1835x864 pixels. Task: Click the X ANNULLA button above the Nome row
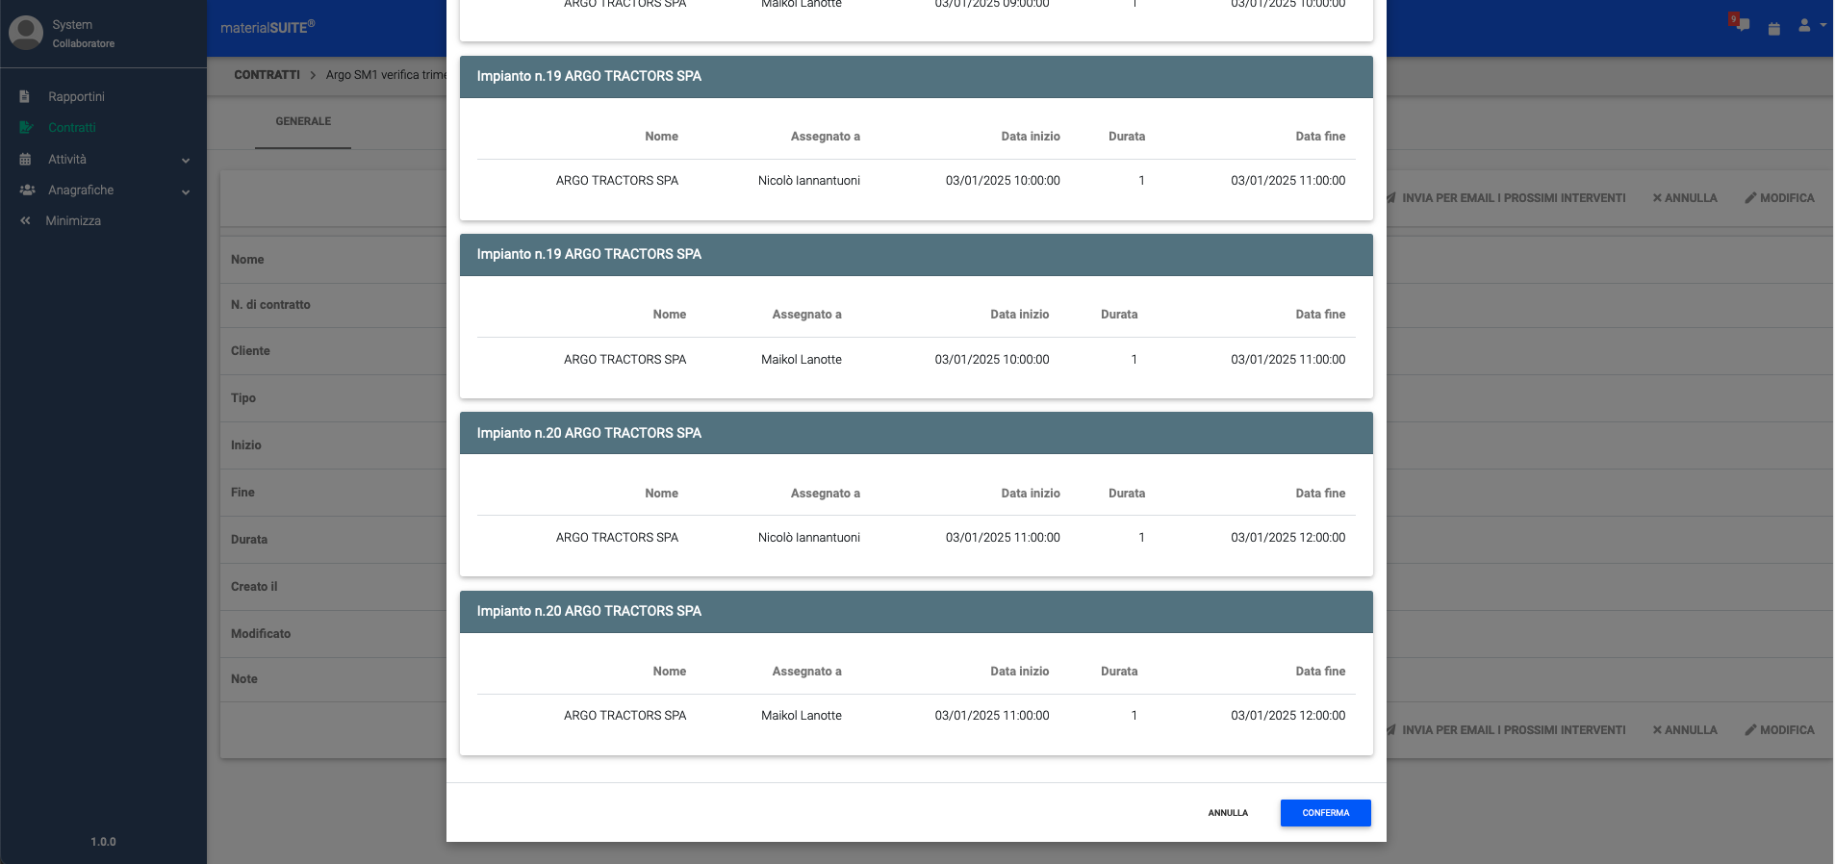click(x=1684, y=198)
